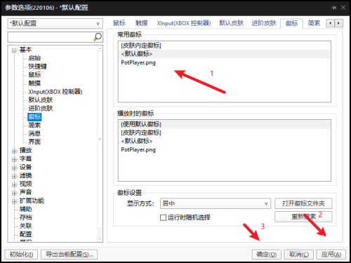
Task: Select PotPlayer.png in 播放时的徽标 list
Action: coord(225,150)
